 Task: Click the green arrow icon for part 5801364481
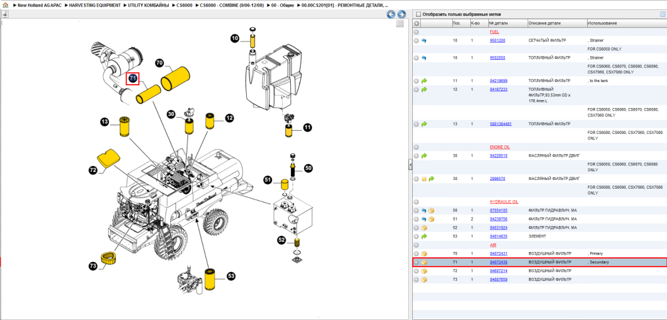coord(424,124)
